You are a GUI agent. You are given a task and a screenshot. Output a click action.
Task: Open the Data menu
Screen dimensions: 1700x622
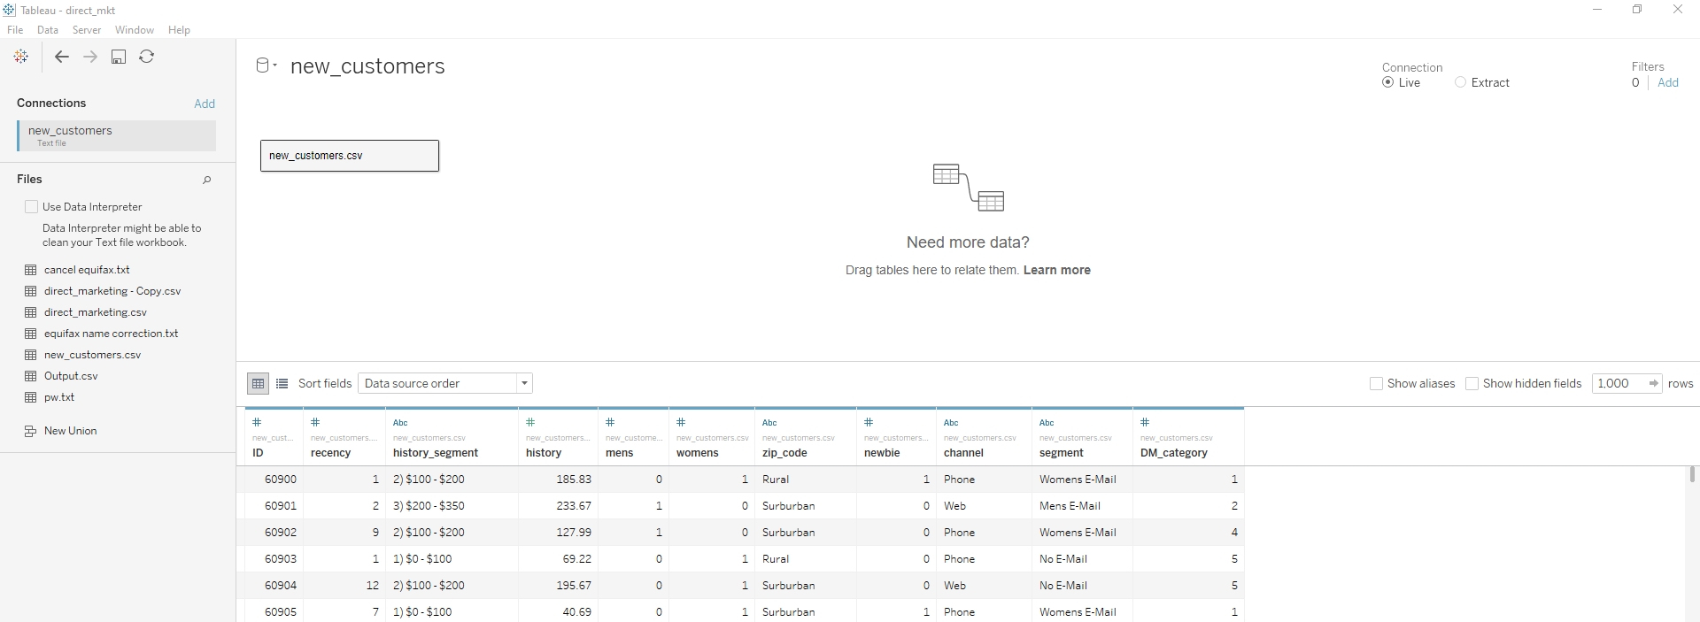[x=48, y=30]
